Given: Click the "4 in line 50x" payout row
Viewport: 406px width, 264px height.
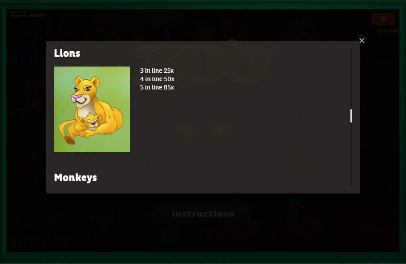Looking at the screenshot, I should point(157,79).
